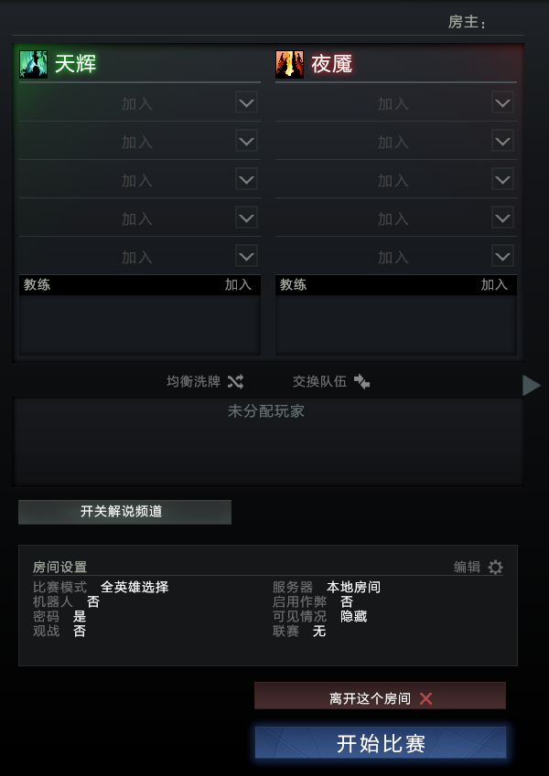Screen dimensions: 549x776
Task: Join as Radiant coach (教练 加入)
Action: coord(238,284)
